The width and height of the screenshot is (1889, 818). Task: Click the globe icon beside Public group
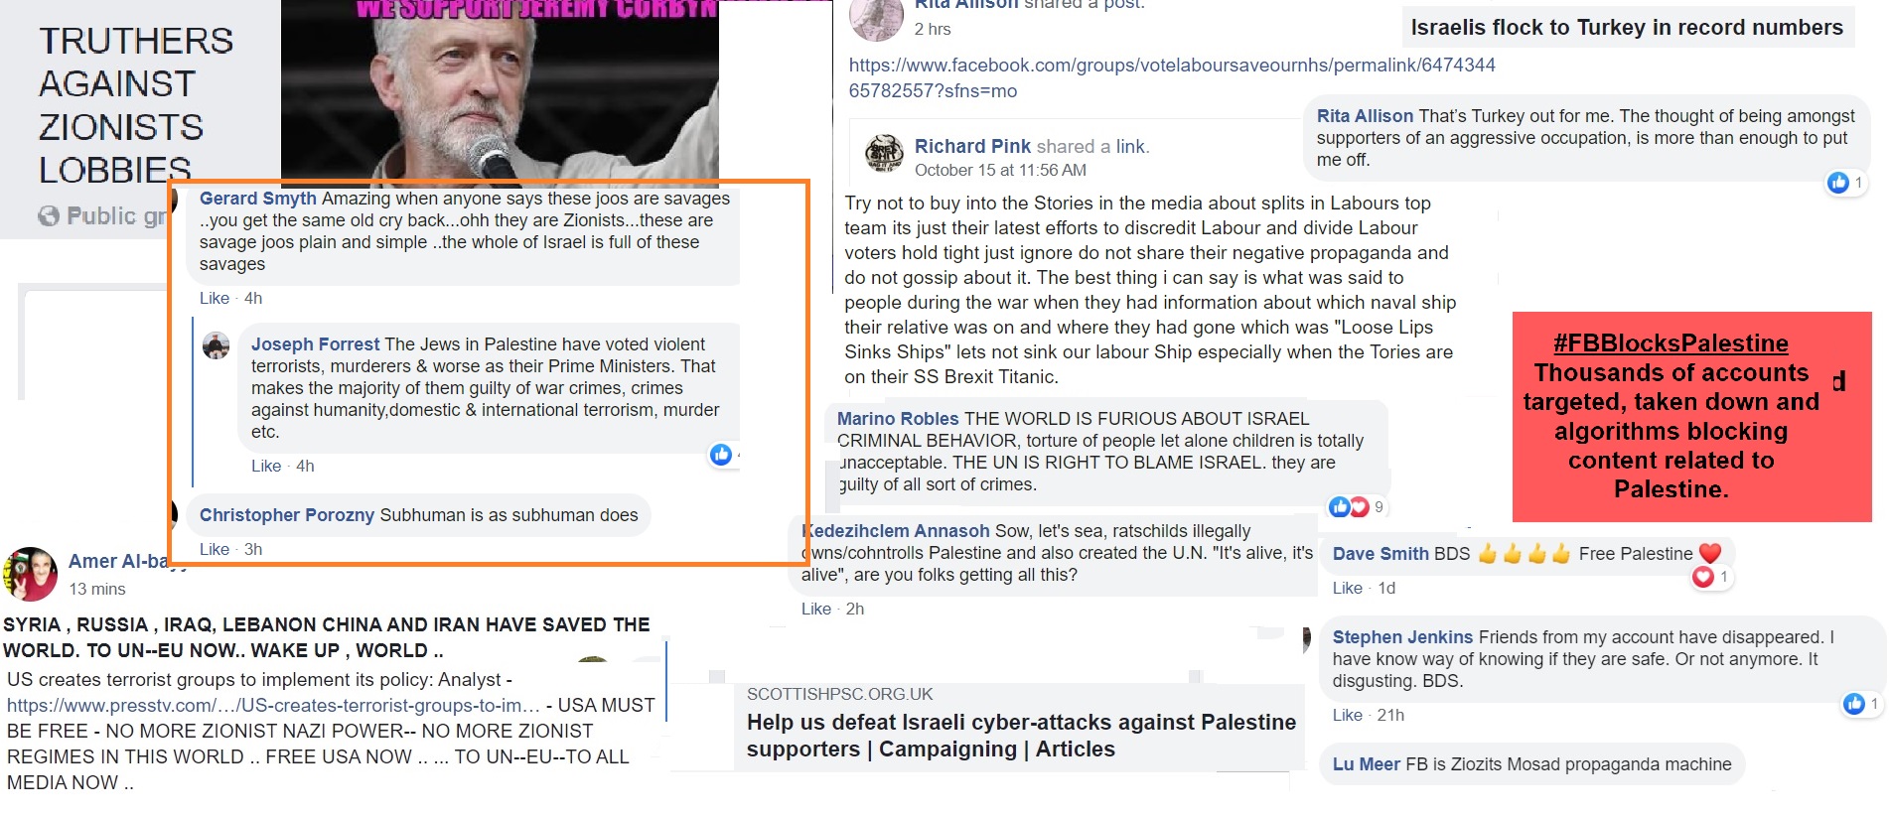[49, 215]
